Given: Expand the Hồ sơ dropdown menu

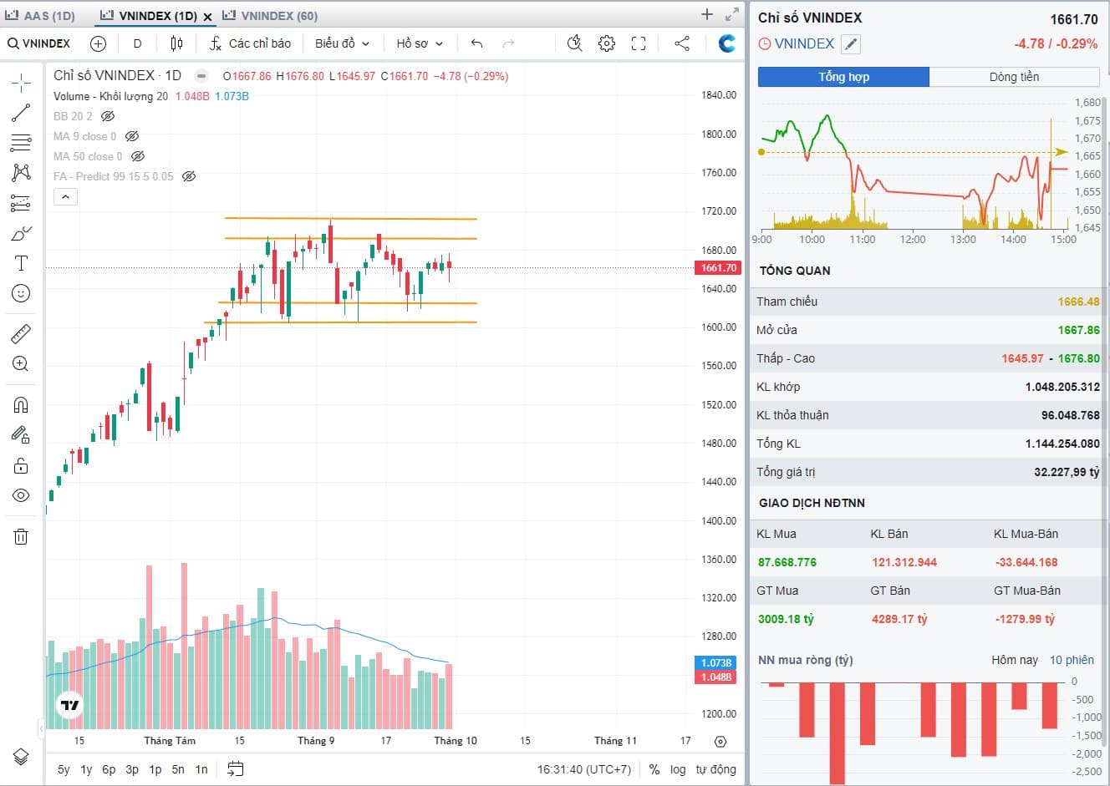Looking at the screenshot, I should coord(420,43).
